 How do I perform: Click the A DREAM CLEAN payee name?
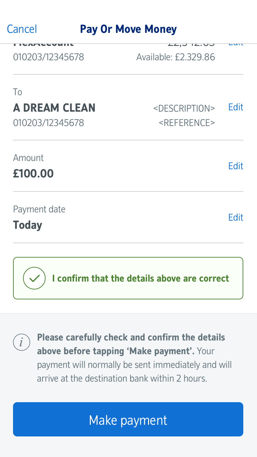pyautogui.click(x=54, y=108)
